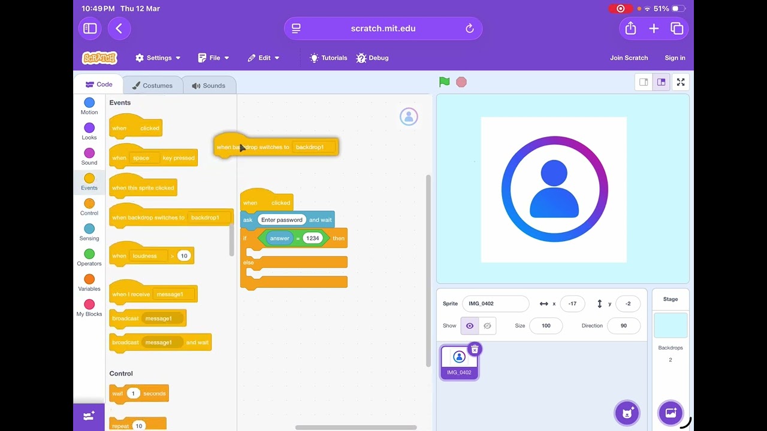The image size is (767, 431).
Task: Click the 1234 value in equals block
Action: pyautogui.click(x=312, y=238)
